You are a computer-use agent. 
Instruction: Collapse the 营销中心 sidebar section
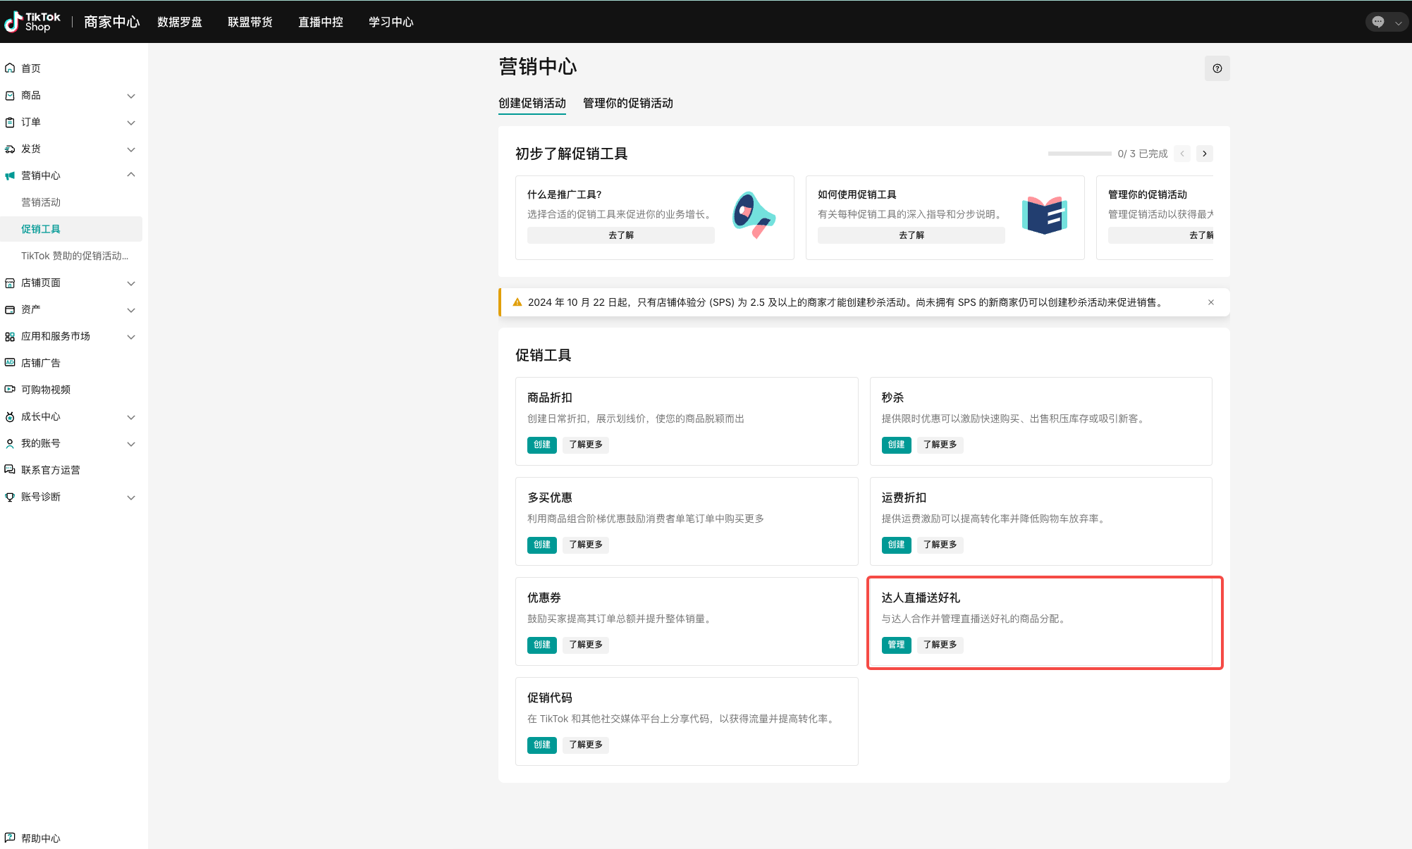pos(130,175)
